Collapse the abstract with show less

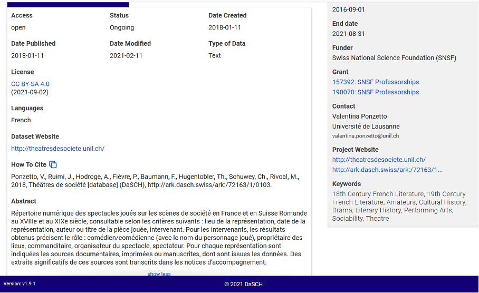159,274
